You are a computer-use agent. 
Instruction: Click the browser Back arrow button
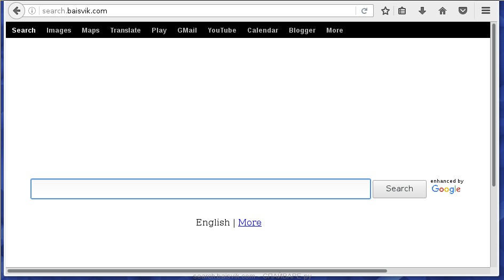point(17,11)
